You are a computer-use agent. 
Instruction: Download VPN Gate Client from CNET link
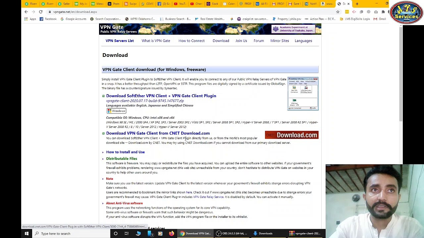pos(158,133)
